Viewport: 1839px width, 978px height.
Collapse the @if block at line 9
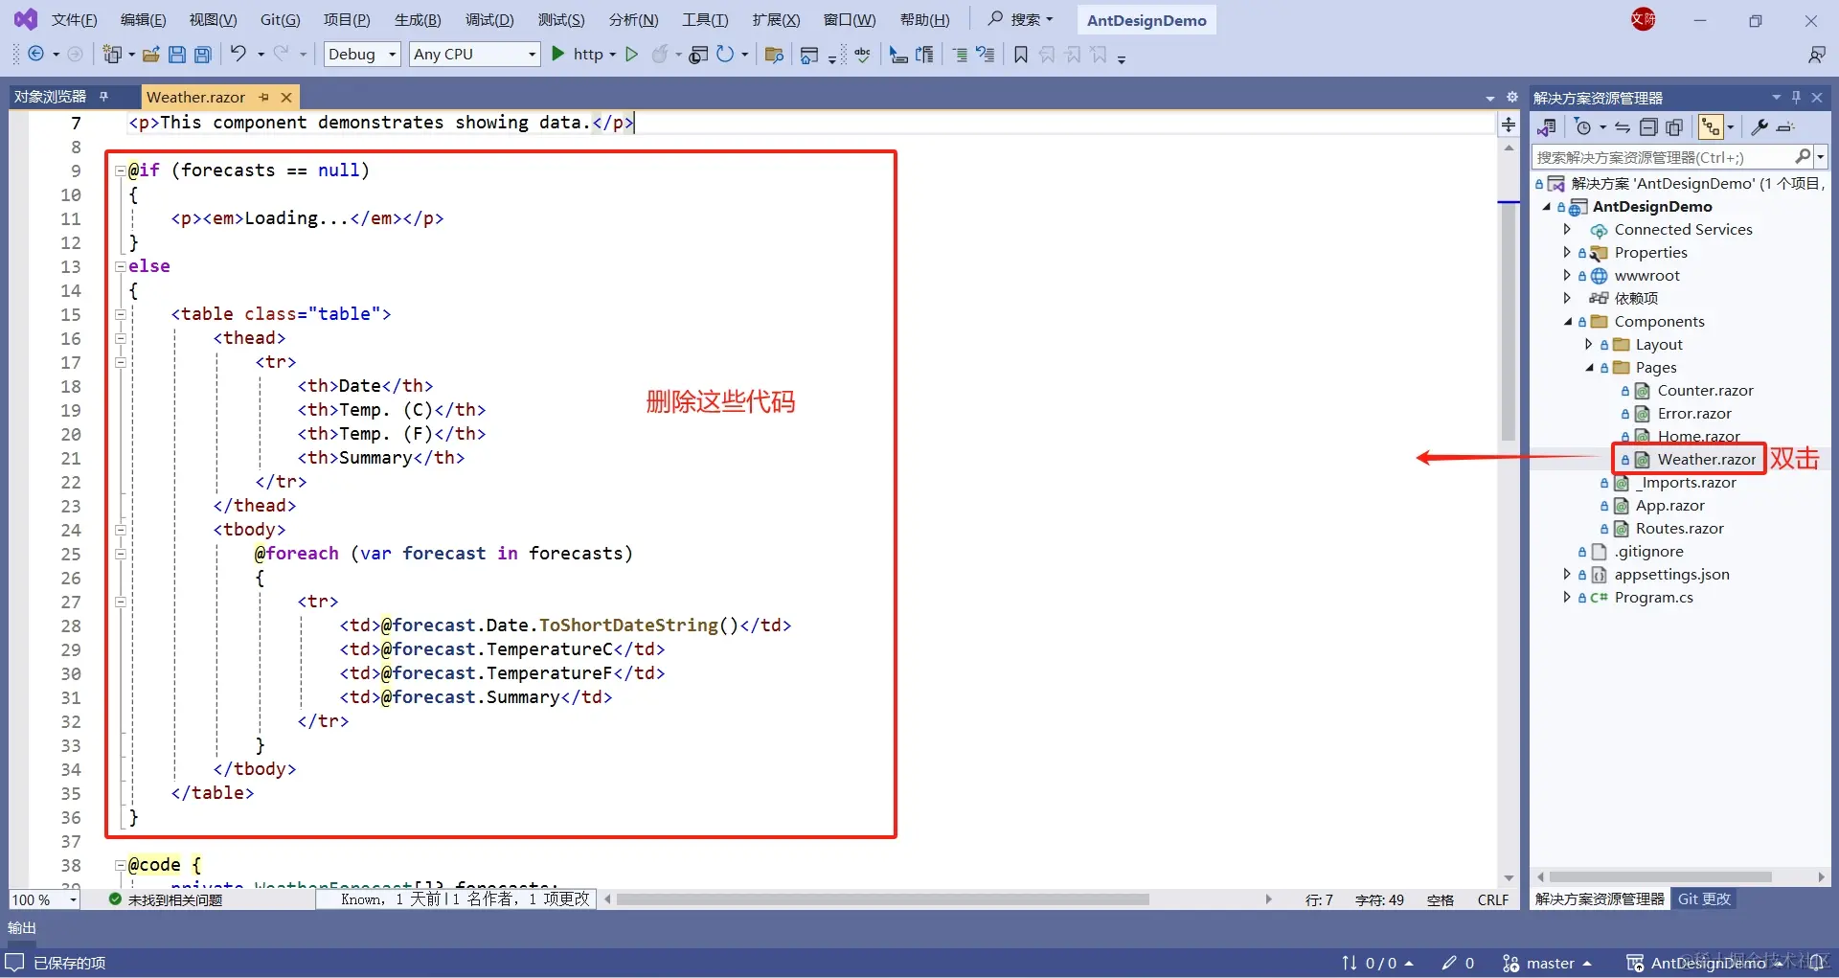tap(121, 171)
